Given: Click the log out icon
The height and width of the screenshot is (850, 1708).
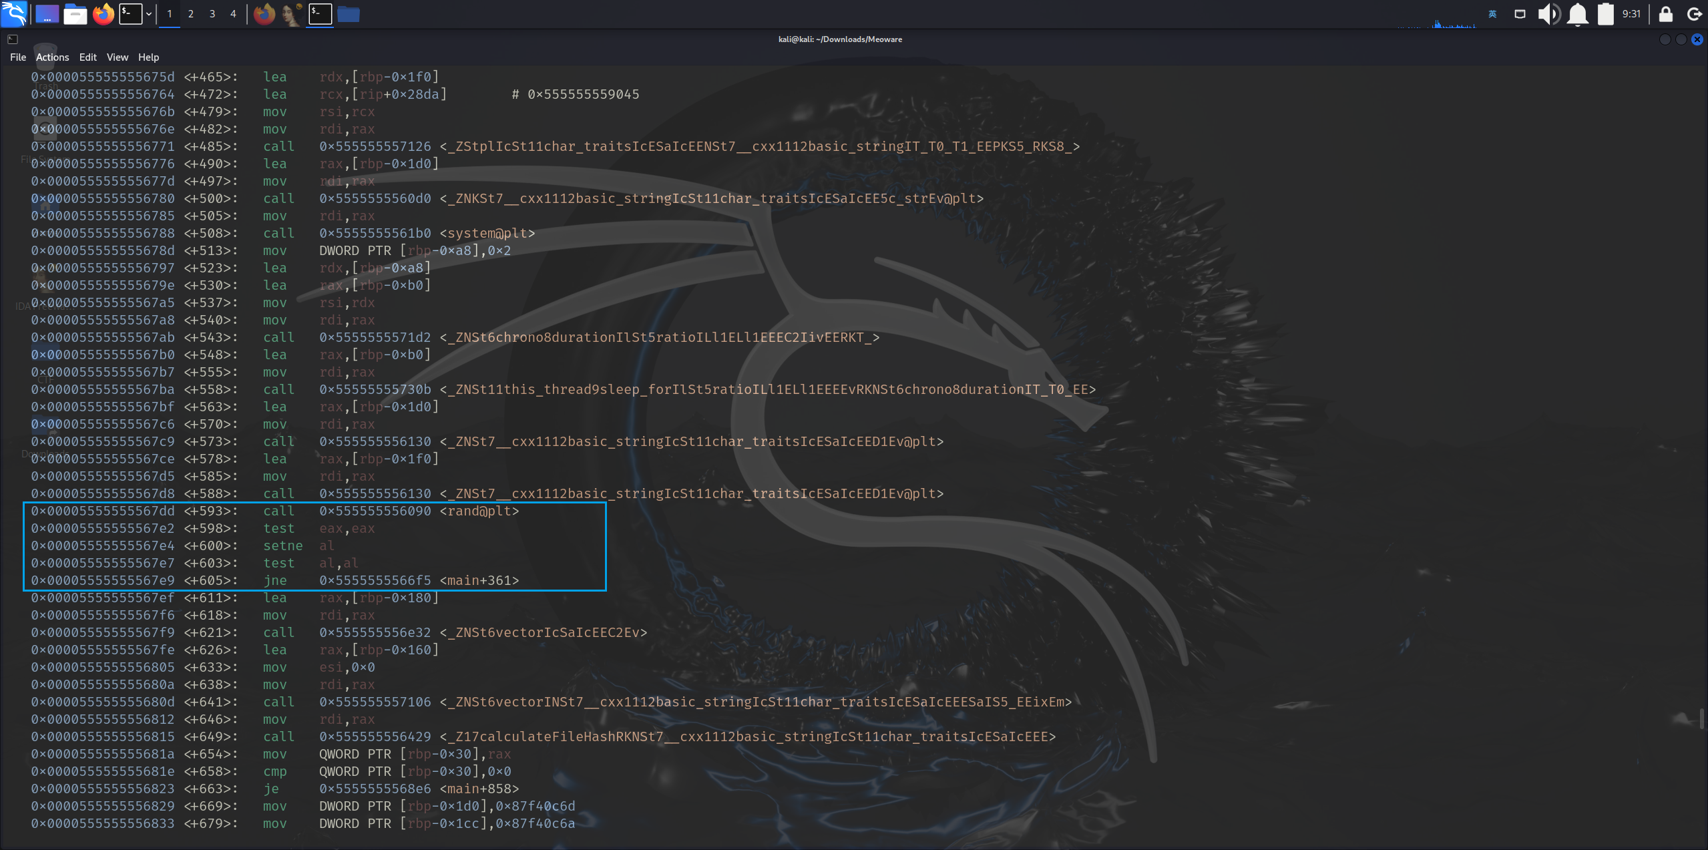Looking at the screenshot, I should pyautogui.click(x=1694, y=13).
